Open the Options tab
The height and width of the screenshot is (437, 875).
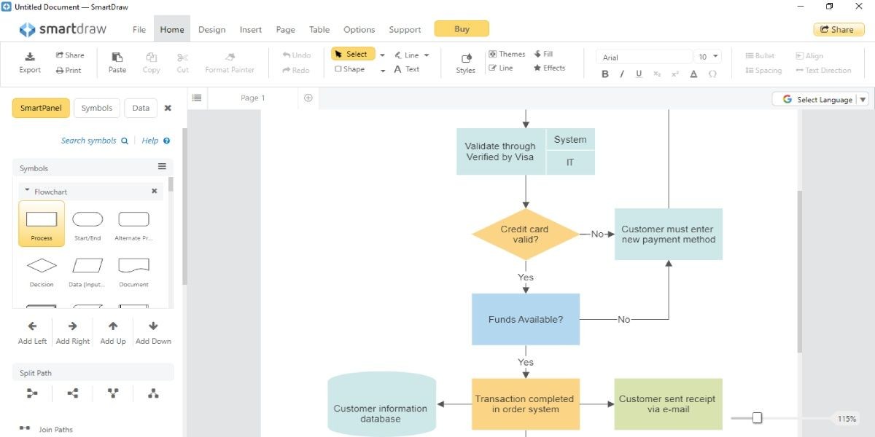pyautogui.click(x=359, y=30)
